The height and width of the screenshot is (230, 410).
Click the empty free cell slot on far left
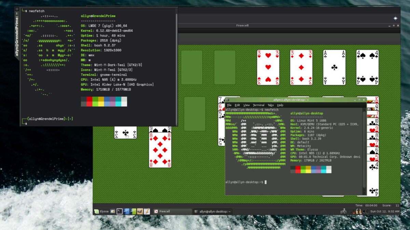pyautogui.click(x=192, y=67)
